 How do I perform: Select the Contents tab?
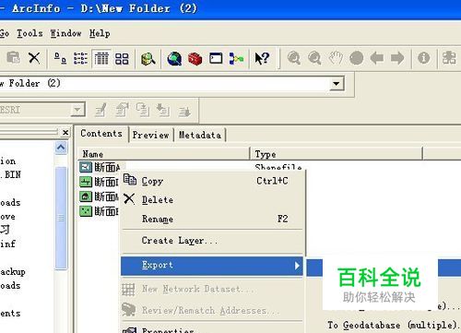[x=101, y=134]
